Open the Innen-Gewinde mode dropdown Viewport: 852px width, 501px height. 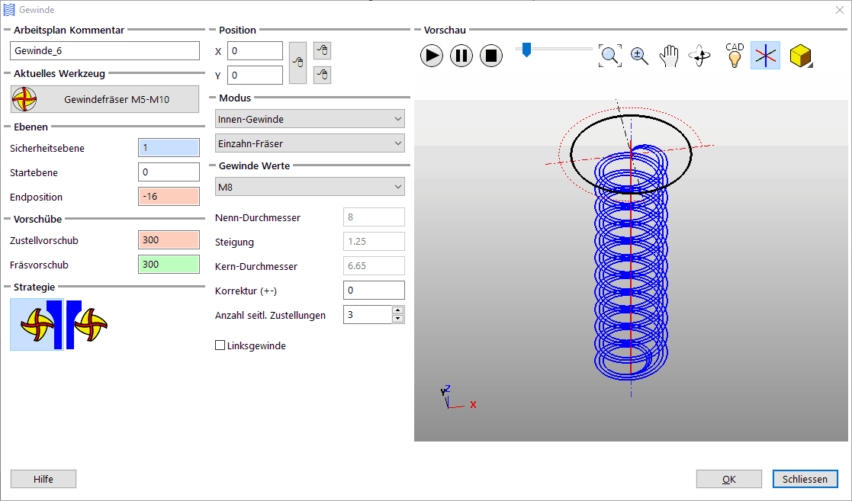[310, 118]
